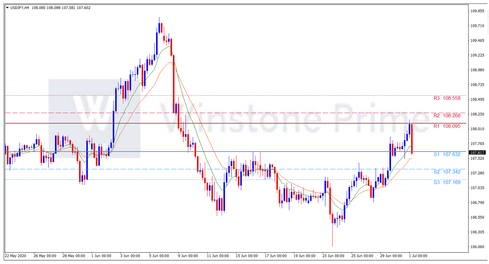Select the 15 Jun 00:00 time marker
The width and height of the screenshot is (489, 264).
[247, 256]
